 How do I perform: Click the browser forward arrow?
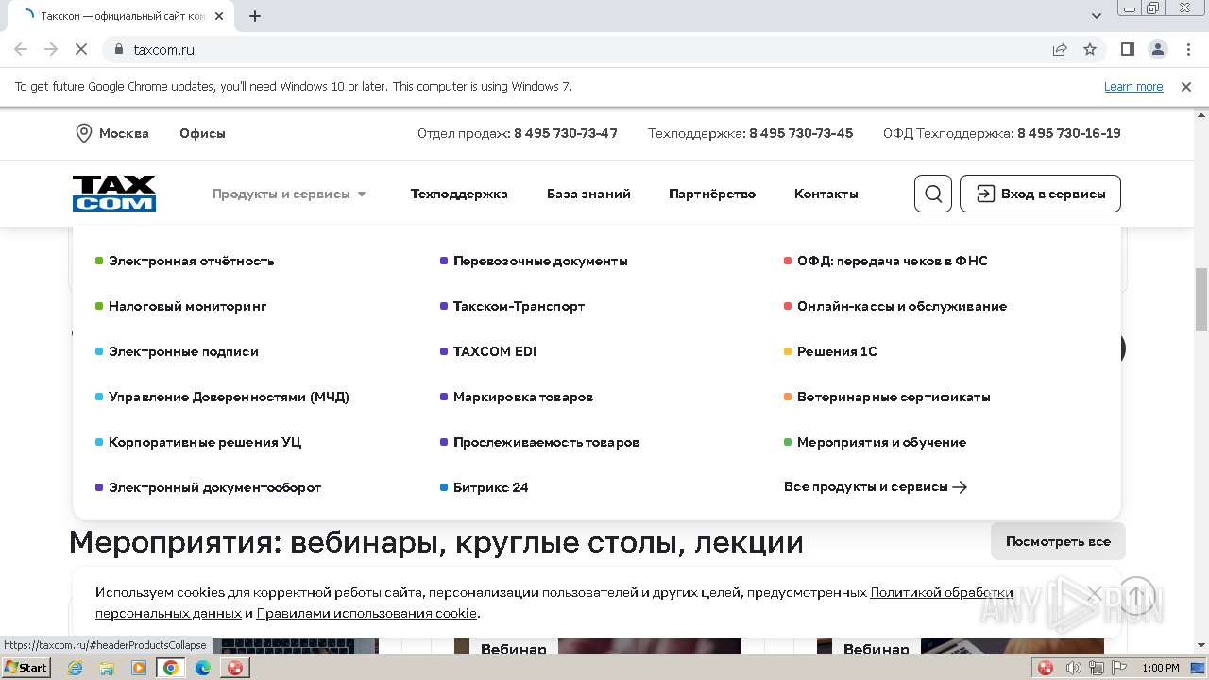tap(51, 49)
